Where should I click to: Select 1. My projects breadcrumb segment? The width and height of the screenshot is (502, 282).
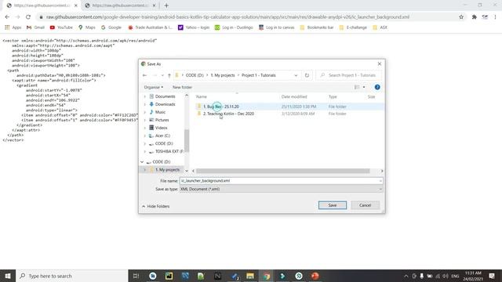pyautogui.click(x=223, y=75)
